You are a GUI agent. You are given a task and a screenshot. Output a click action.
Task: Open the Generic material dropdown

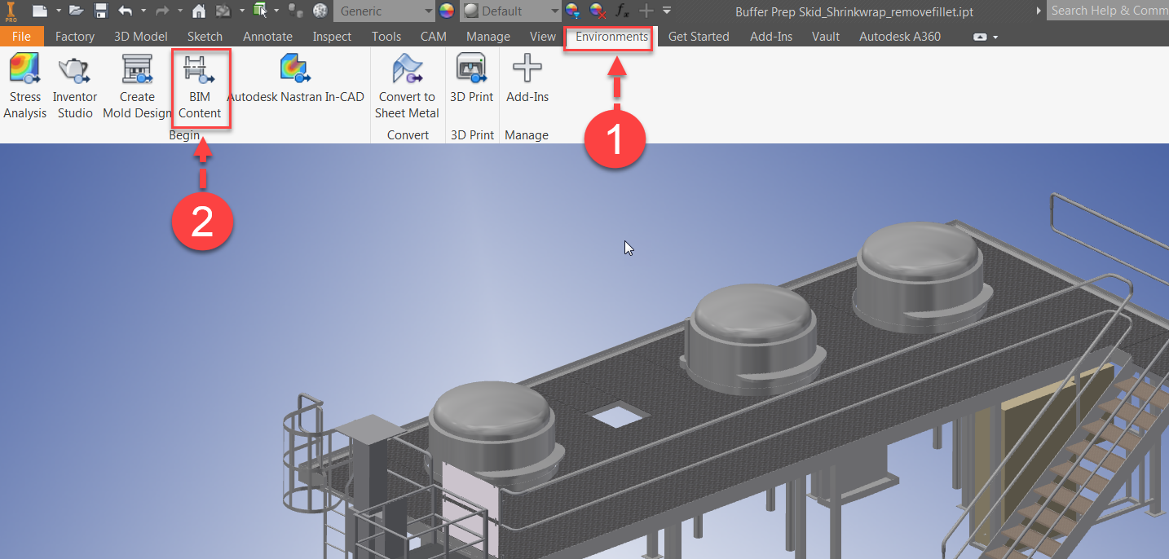tap(384, 11)
